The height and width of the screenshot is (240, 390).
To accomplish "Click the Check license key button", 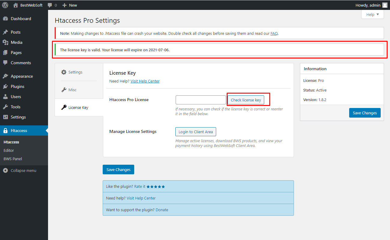I will click(x=246, y=100).
